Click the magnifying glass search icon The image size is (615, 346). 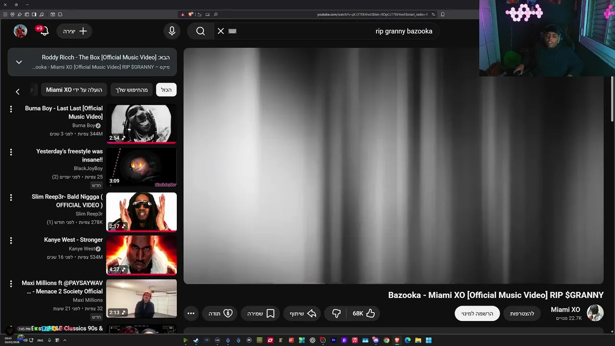point(200,31)
